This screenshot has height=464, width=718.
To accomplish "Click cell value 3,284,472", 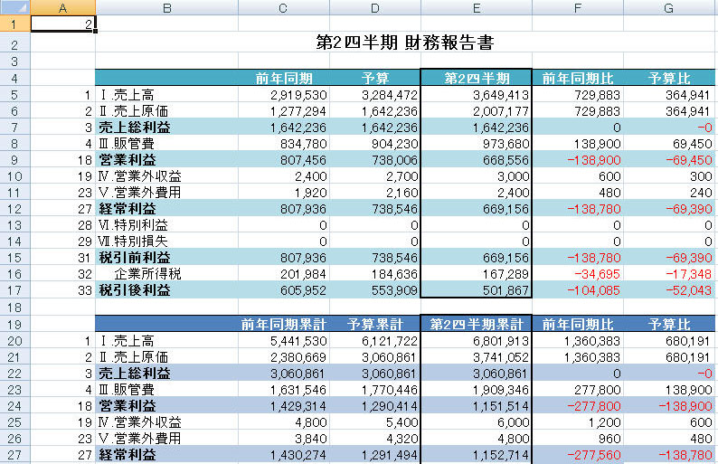I will [x=390, y=95].
